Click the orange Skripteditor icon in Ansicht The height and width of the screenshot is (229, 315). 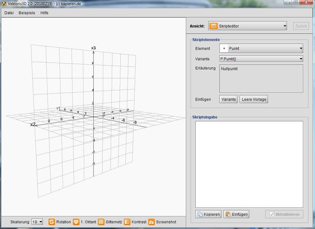coord(213,26)
